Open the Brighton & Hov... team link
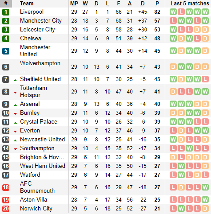The image size is (211, 214). pos(42,157)
